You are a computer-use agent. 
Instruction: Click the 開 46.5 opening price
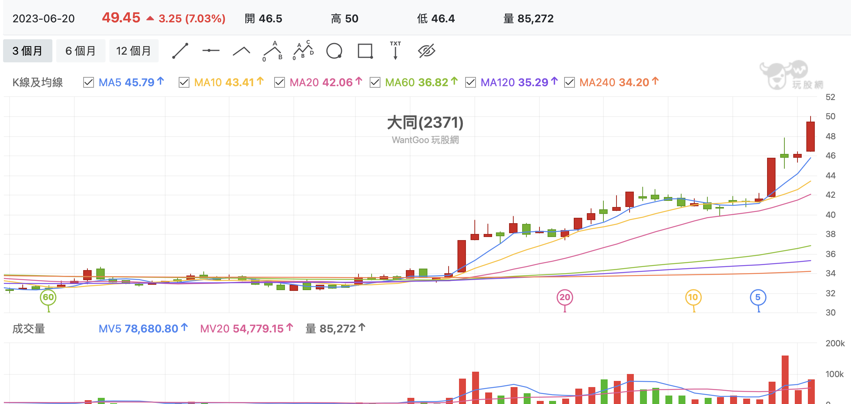(263, 18)
